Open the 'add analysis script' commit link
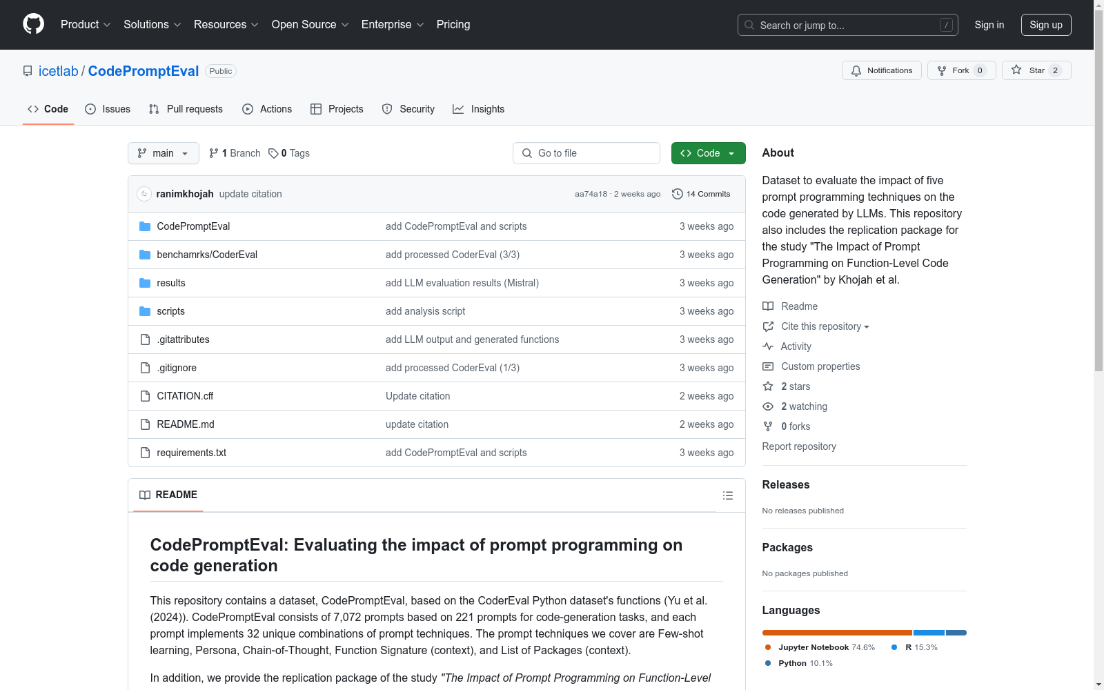1104x690 pixels. [x=425, y=311]
